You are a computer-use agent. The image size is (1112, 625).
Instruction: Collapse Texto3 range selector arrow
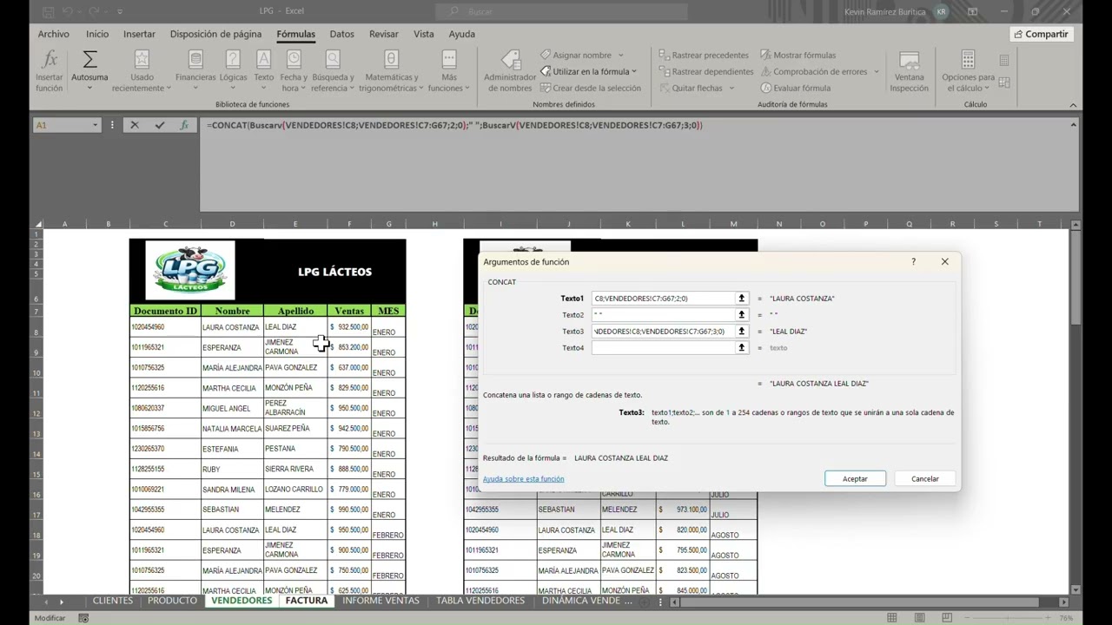[x=741, y=332]
